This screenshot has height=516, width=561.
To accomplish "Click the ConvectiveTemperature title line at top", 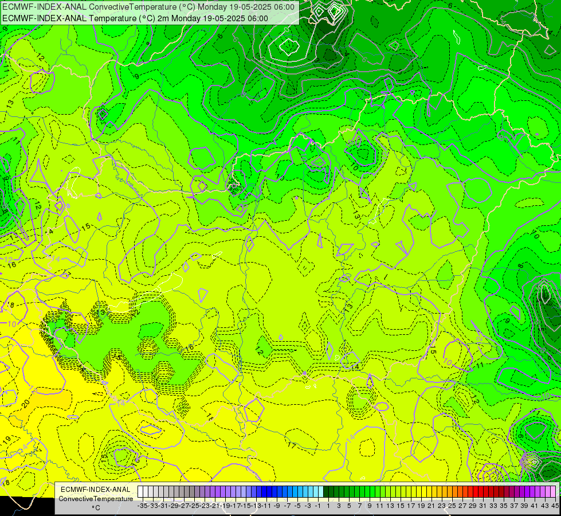I will tap(149, 7).
